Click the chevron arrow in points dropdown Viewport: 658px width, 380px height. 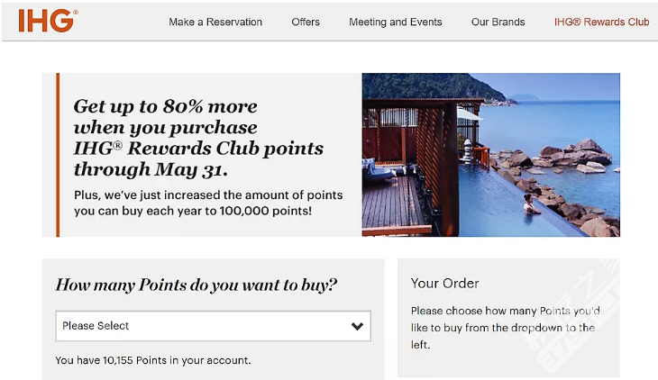coord(357,326)
